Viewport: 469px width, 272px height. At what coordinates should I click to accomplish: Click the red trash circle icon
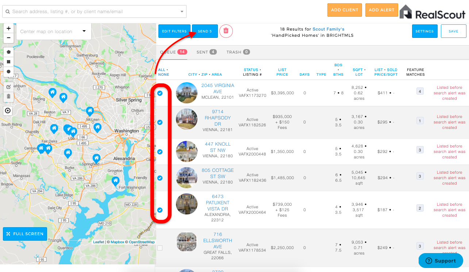pyautogui.click(x=226, y=31)
